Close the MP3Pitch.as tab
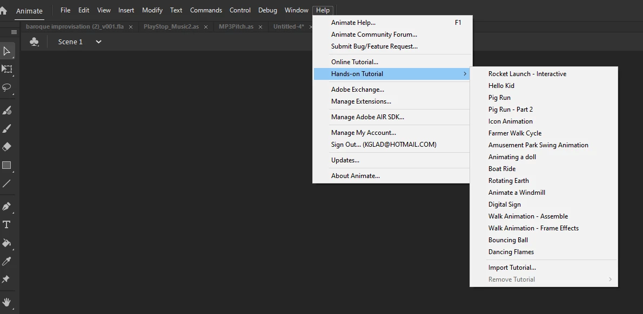This screenshot has height=314, width=643. pyautogui.click(x=260, y=27)
